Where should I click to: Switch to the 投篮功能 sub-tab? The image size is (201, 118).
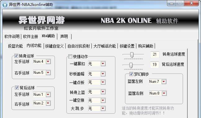click(16, 46)
